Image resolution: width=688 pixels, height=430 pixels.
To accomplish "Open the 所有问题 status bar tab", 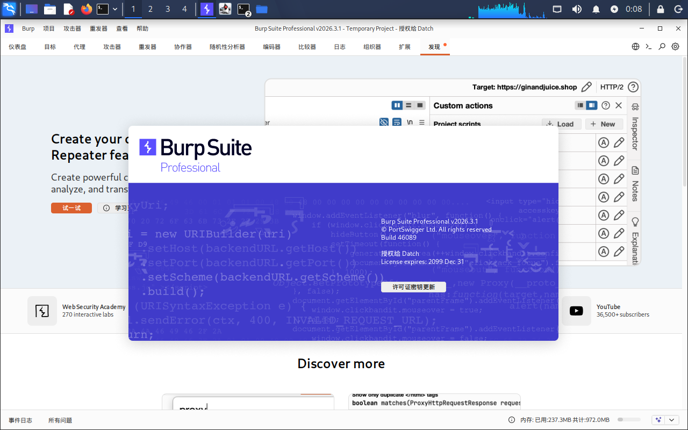I will tap(60, 420).
